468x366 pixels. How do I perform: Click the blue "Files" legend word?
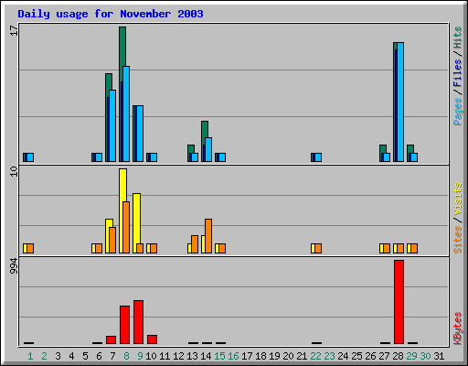click(x=458, y=73)
